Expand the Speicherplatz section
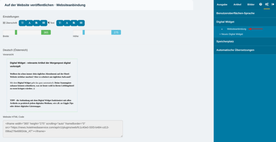This screenshot has height=142, width=276. click(x=245, y=42)
